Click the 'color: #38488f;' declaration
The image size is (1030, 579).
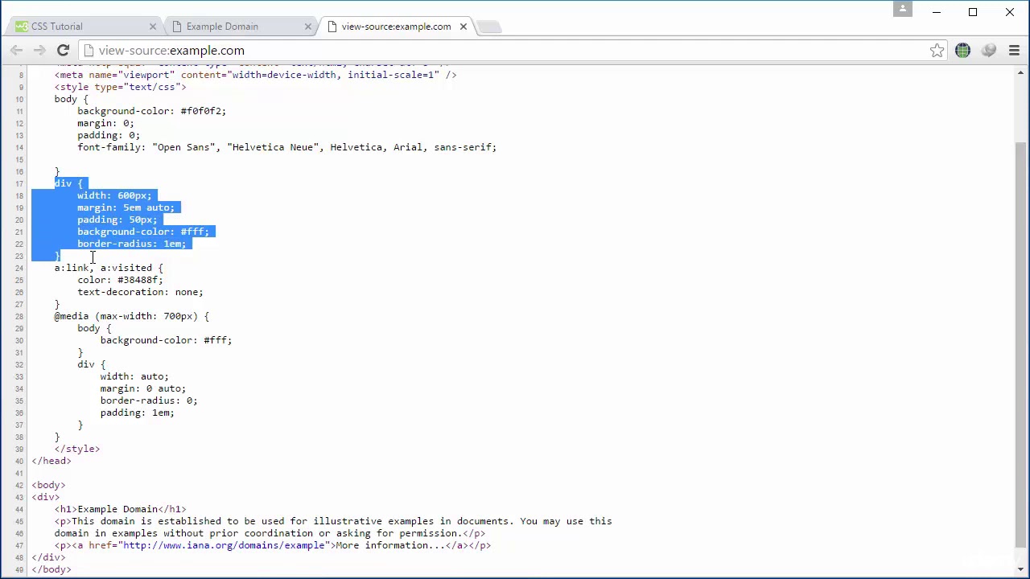click(x=120, y=280)
